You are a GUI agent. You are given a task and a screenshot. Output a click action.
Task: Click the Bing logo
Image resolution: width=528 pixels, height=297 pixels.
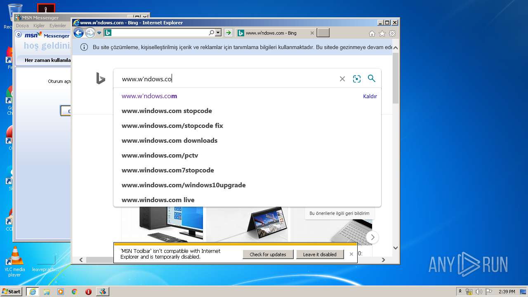[100, 78]
